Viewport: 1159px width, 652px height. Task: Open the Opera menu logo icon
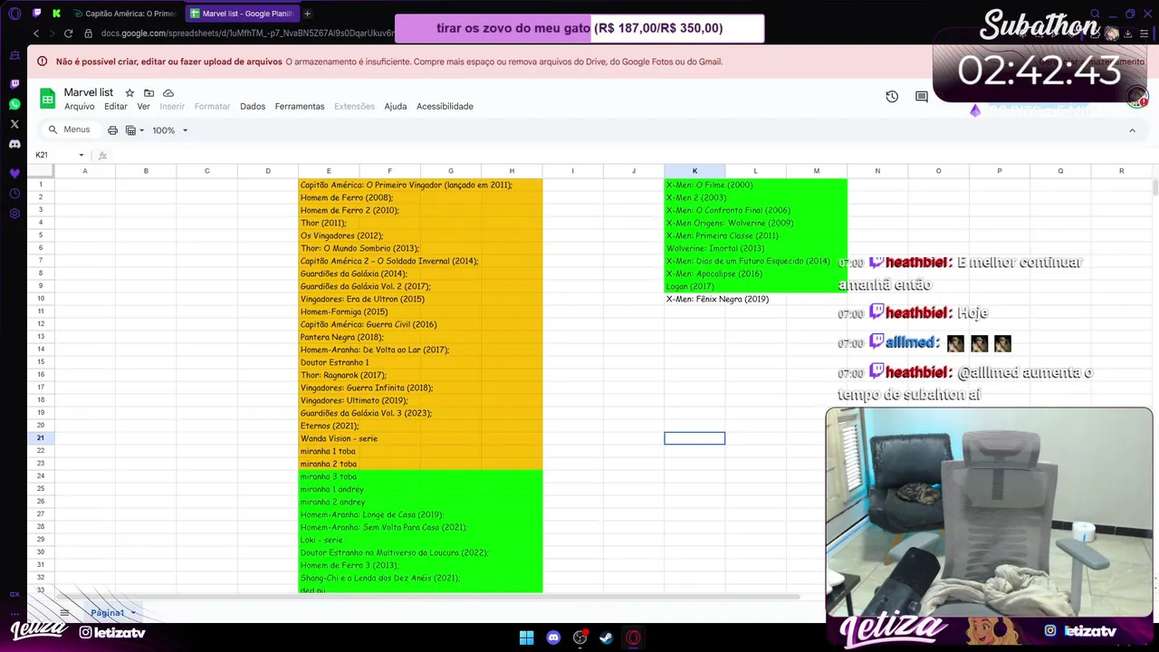pos(14,14)
